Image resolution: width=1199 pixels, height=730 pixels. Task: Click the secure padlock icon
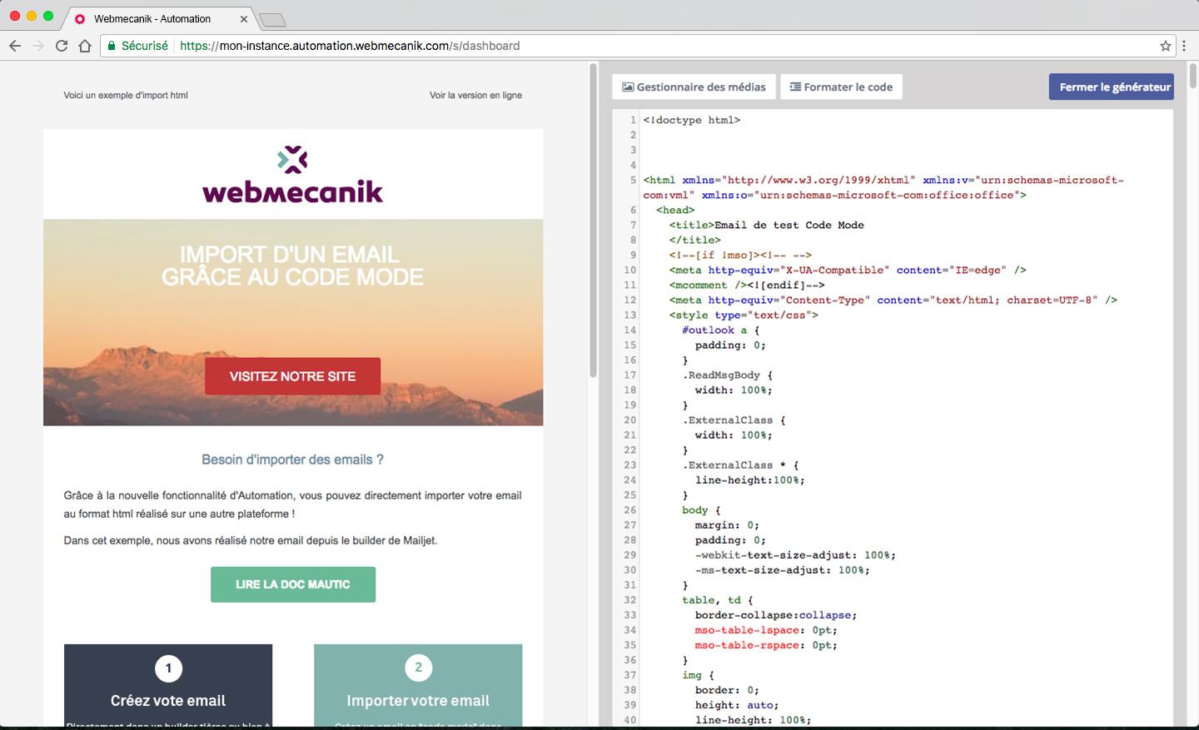[112, 46]
